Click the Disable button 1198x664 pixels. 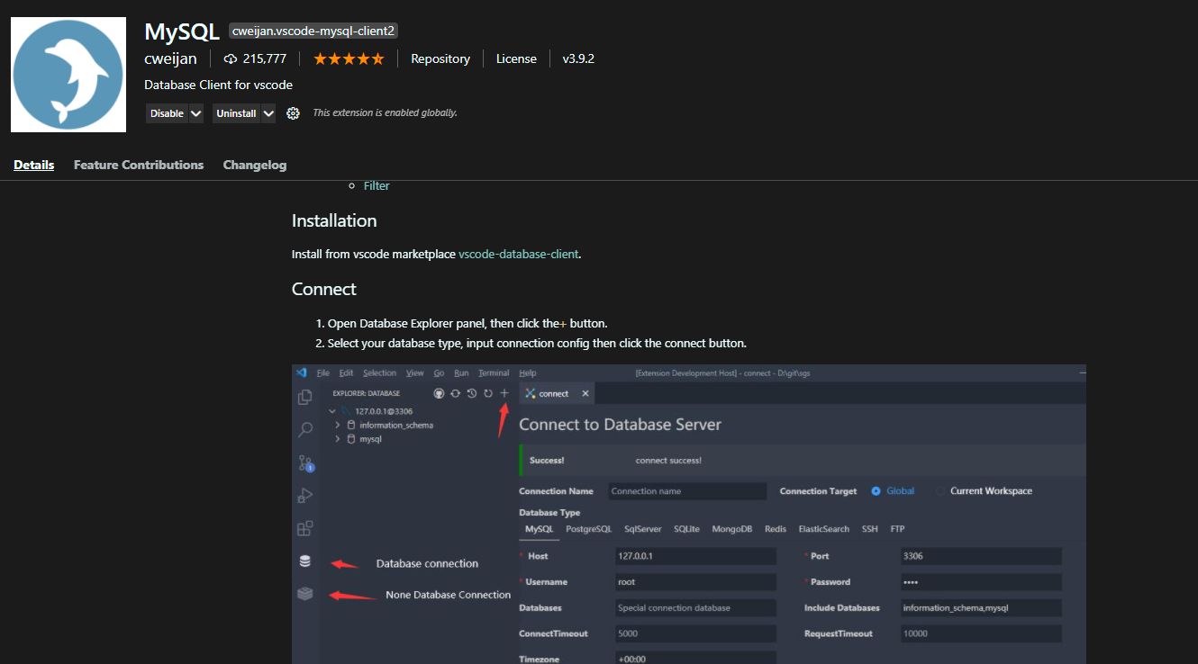167,113
